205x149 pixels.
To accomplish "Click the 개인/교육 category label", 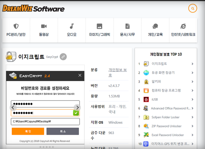I will [155, 35].
